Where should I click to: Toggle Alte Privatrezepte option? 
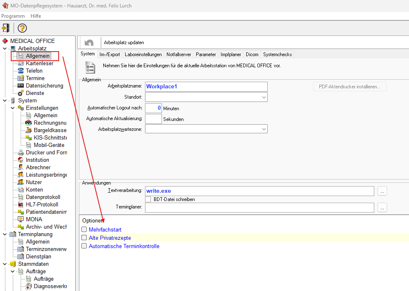pyautogui.click(x=84, y=238)
